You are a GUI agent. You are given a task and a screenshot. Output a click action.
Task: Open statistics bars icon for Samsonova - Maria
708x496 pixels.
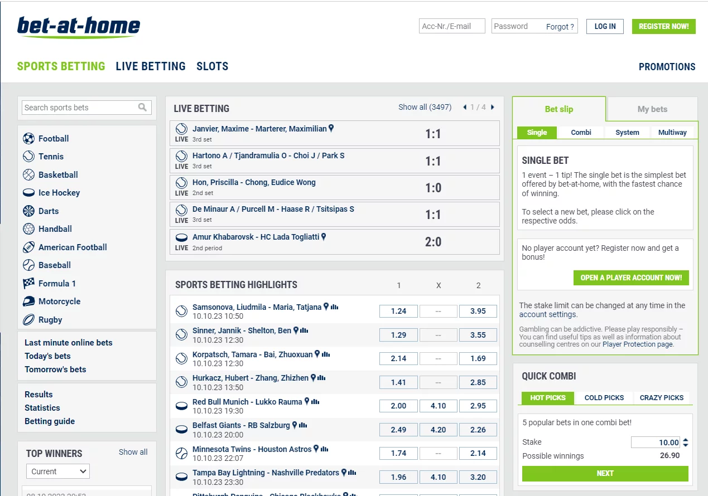coord(334,307)
